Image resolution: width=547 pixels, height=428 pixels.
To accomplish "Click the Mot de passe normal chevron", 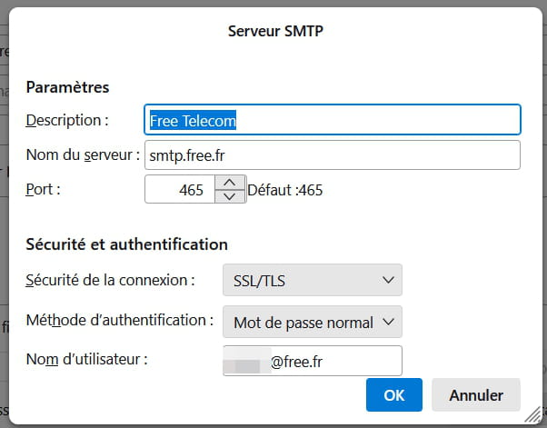I will (x=388, y=322).
